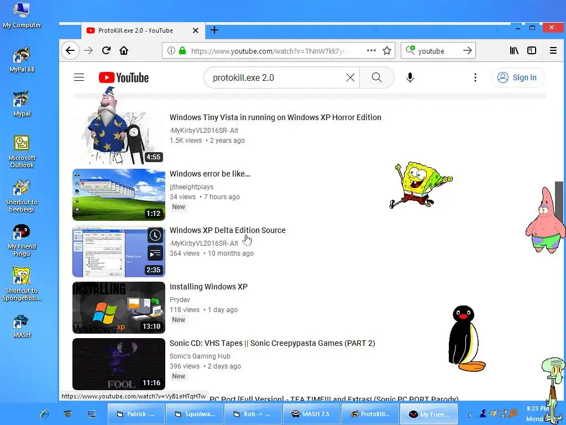The image size is (566, 425).
Task: Open the 13:10 Installing Windows XP thumbnail
Action: 119,308
